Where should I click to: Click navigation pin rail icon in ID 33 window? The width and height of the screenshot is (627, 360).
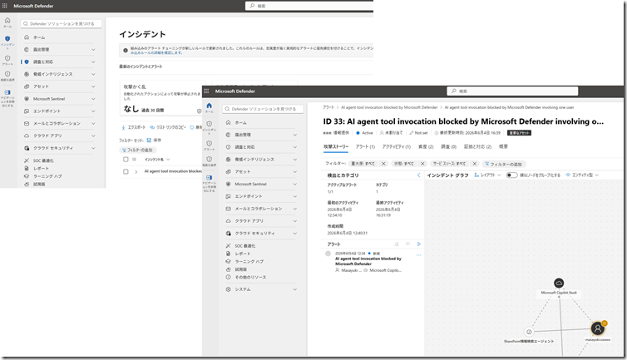pyautogui.click(x=209, y=184)
